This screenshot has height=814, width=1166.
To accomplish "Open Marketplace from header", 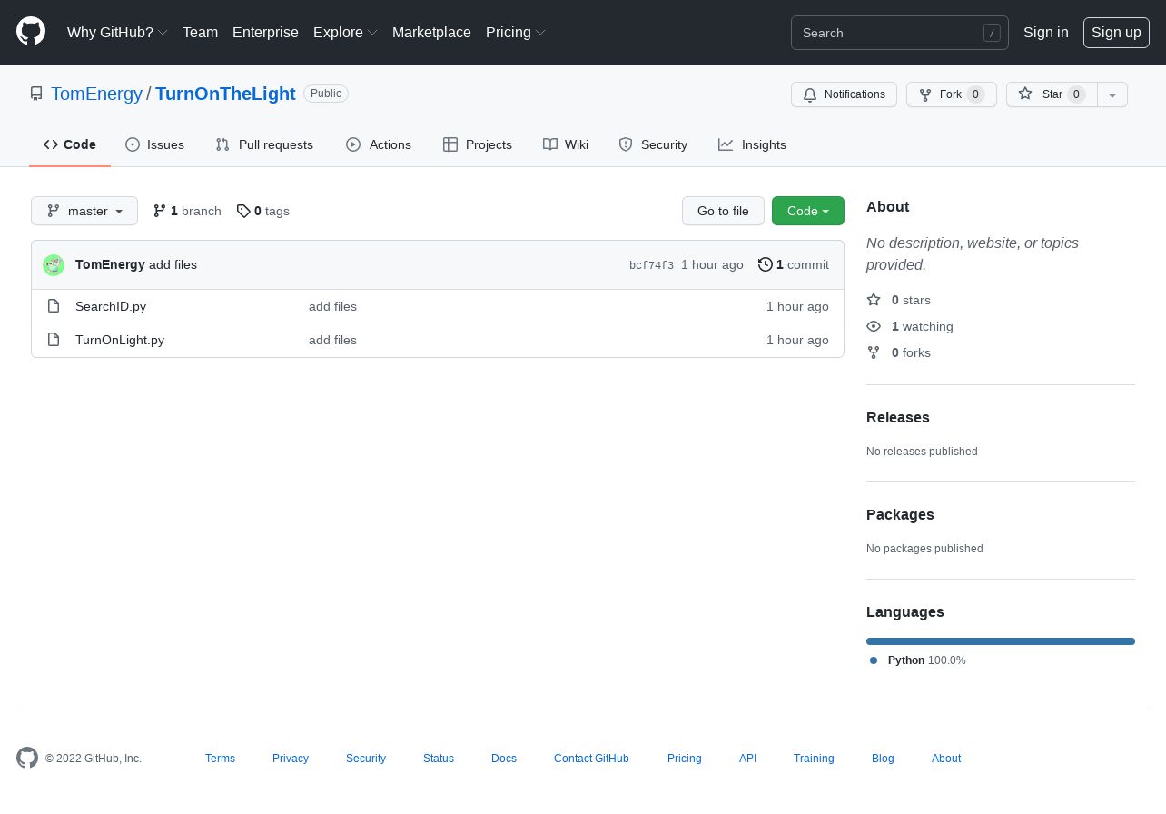I will tap(431, 32).
